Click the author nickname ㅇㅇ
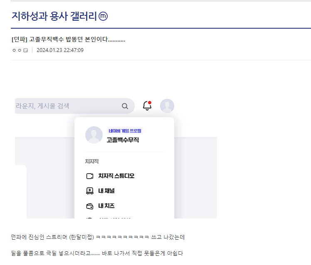Screen dimensions: 311x265 17,50
